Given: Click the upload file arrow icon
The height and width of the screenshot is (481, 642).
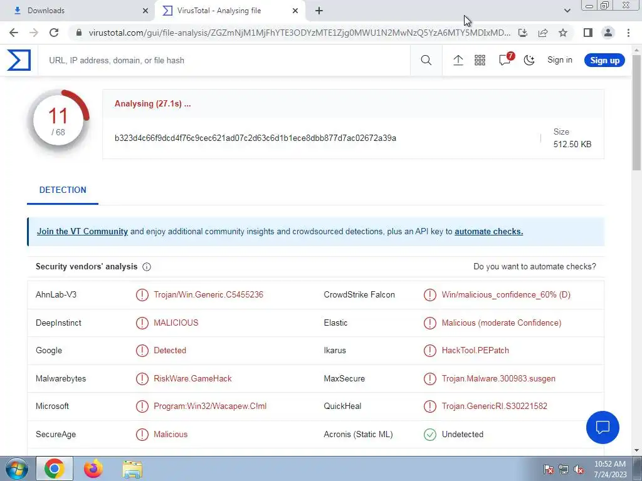Looking at the screenshot, I should coord(458,60).
